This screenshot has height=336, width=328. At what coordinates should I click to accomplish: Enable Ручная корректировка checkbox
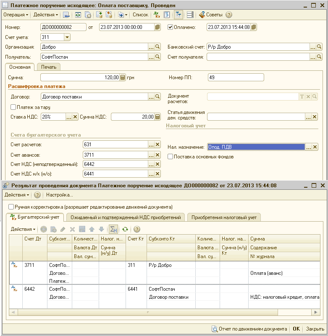pos(11,207)
